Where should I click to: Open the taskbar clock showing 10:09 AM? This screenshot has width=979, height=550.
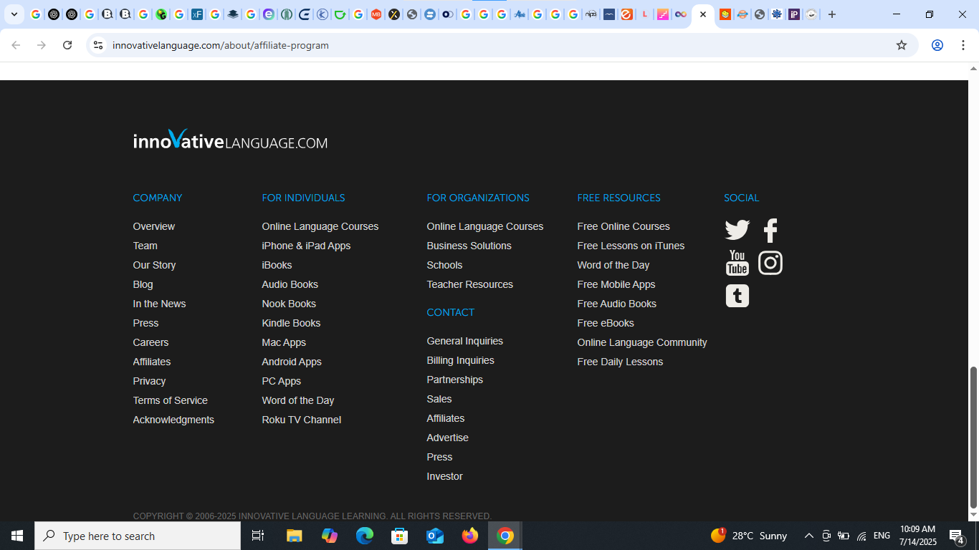pyautogui.click(x=917, y=536)
